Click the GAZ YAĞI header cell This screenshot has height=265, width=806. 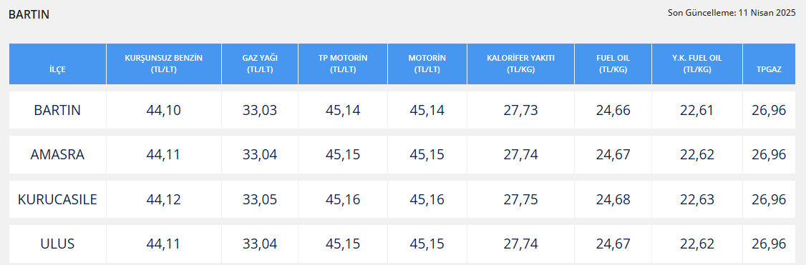click(x=260, y=64)
